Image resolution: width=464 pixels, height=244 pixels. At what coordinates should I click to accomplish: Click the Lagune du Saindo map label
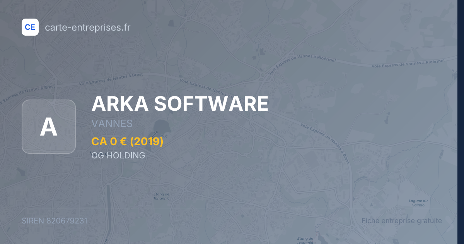(x=418, y=203)
